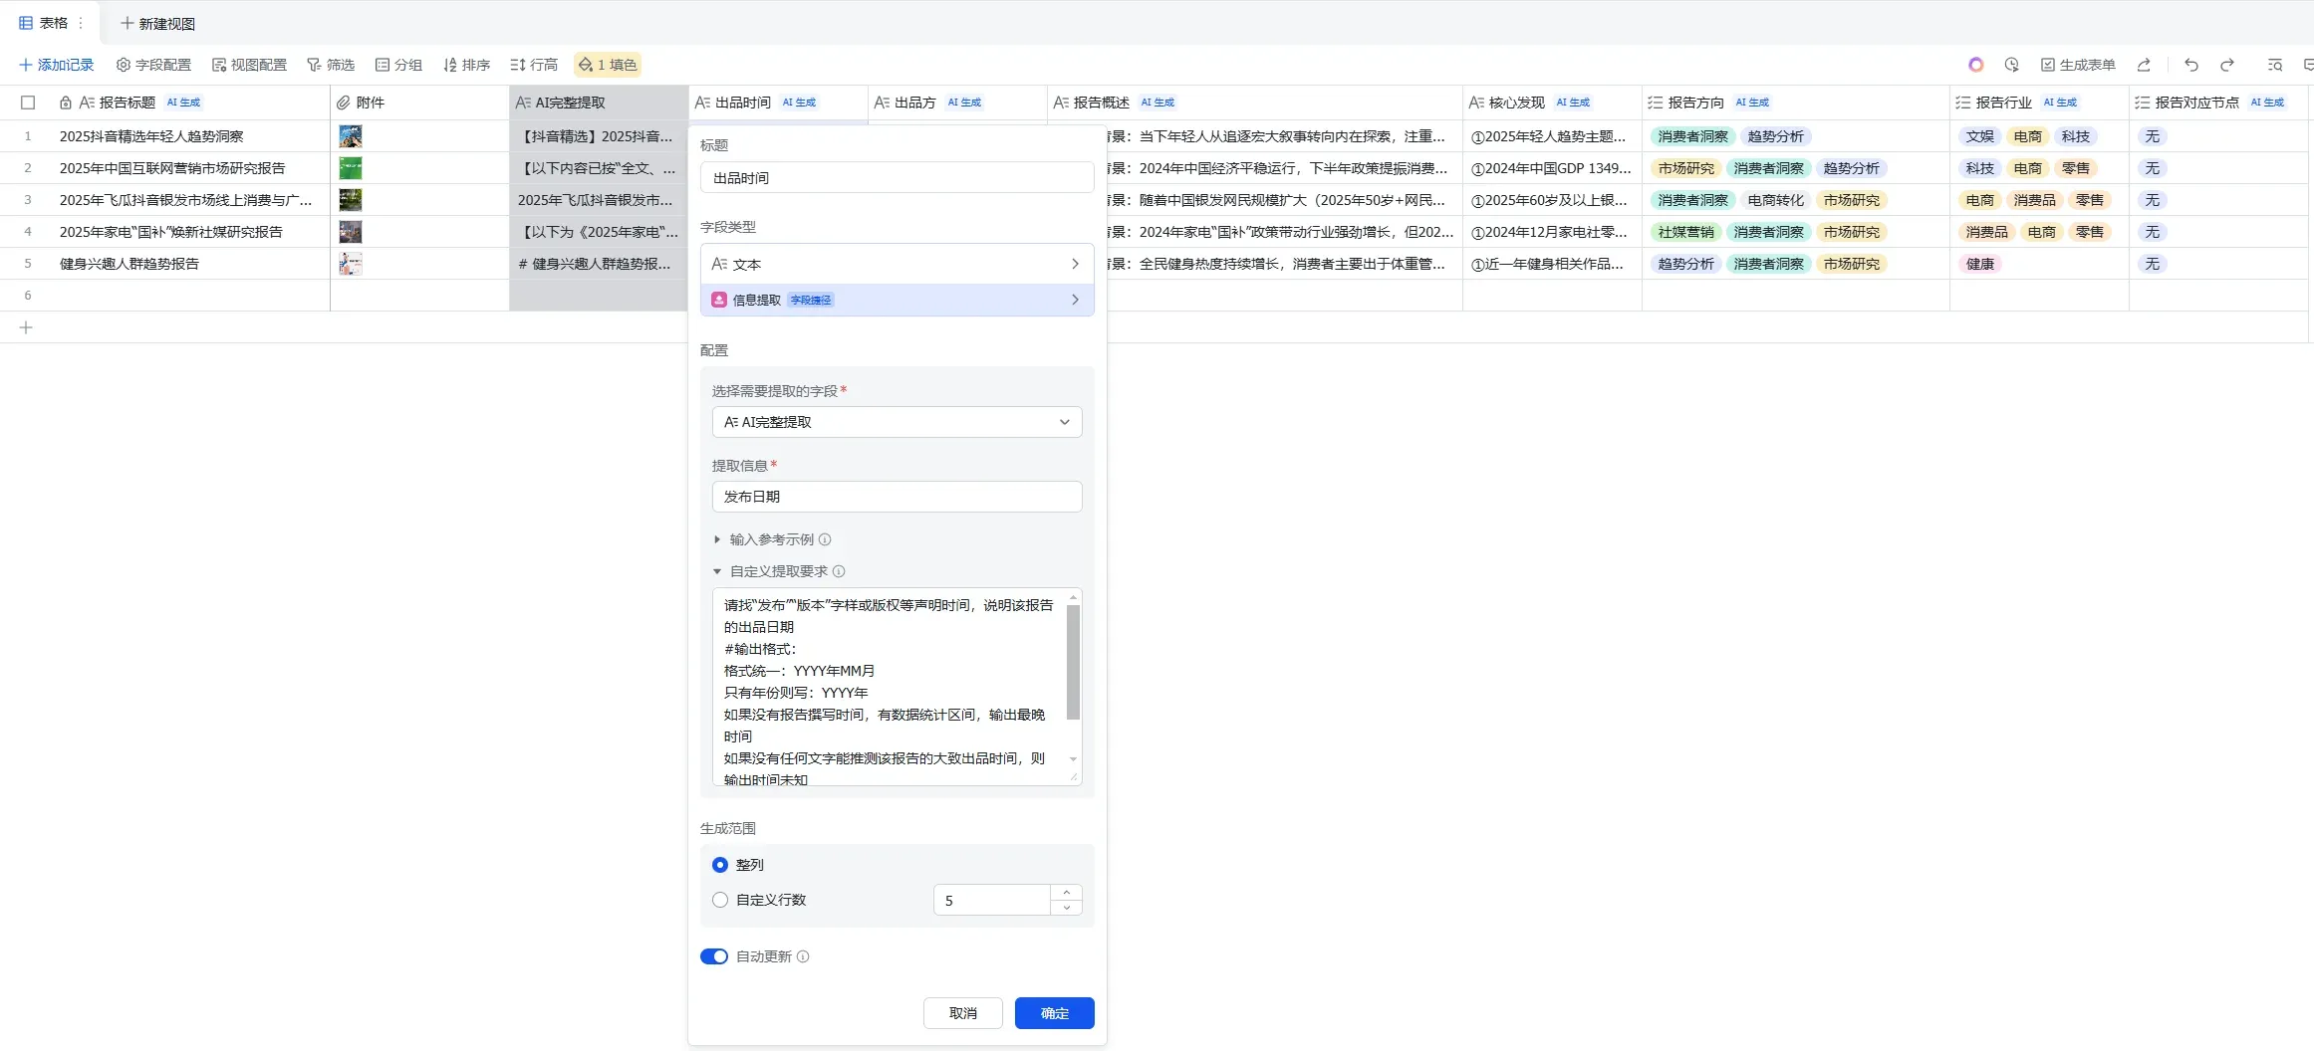This screenshot has width=2314, height=1051.
Task: Open the 筛选 filter panel
Action: 331,64
